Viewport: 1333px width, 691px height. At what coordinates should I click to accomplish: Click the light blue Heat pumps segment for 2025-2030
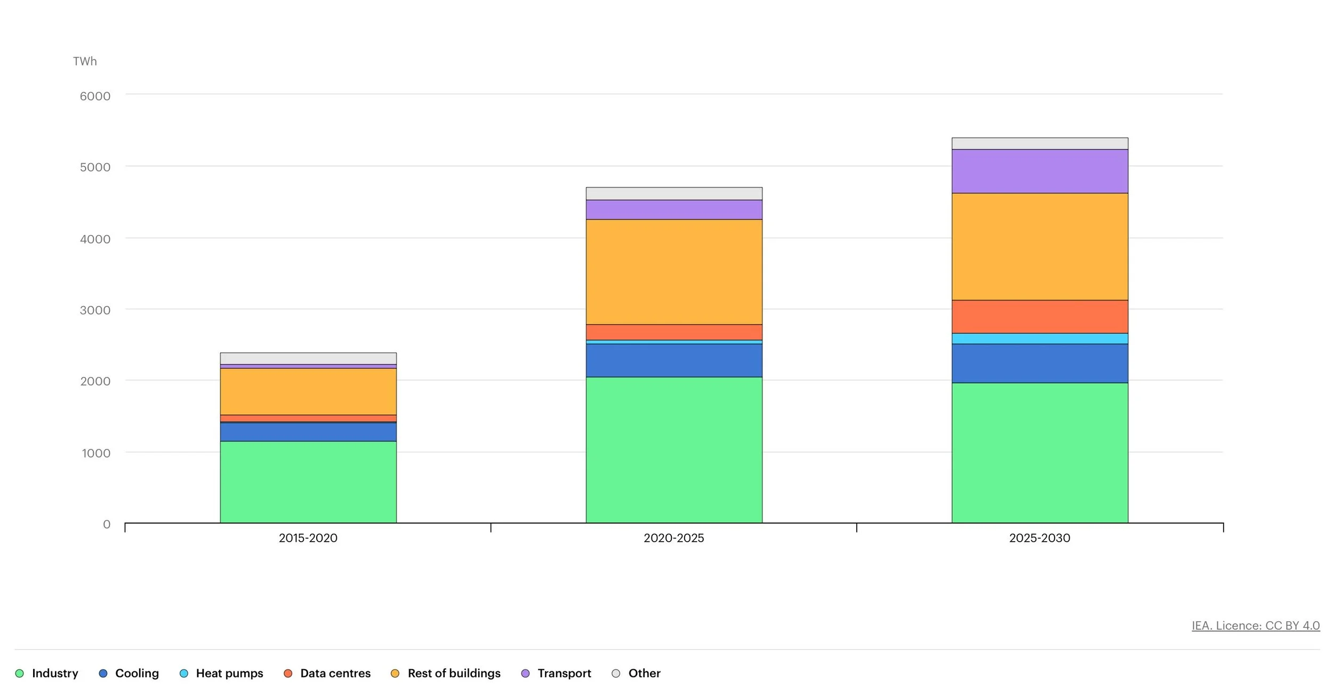click(x=1040, y=339)
